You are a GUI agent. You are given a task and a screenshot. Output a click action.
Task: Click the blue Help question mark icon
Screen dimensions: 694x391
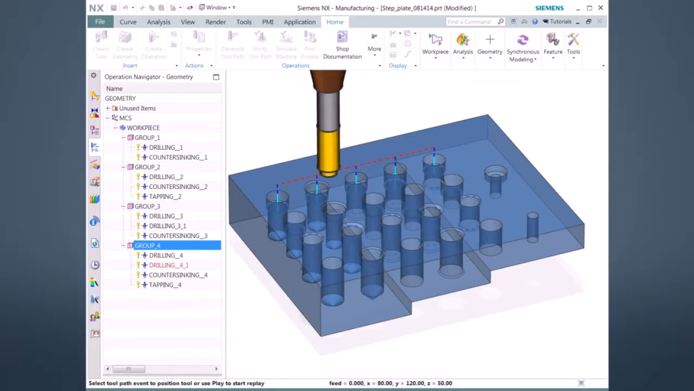[x=534, y=22]
